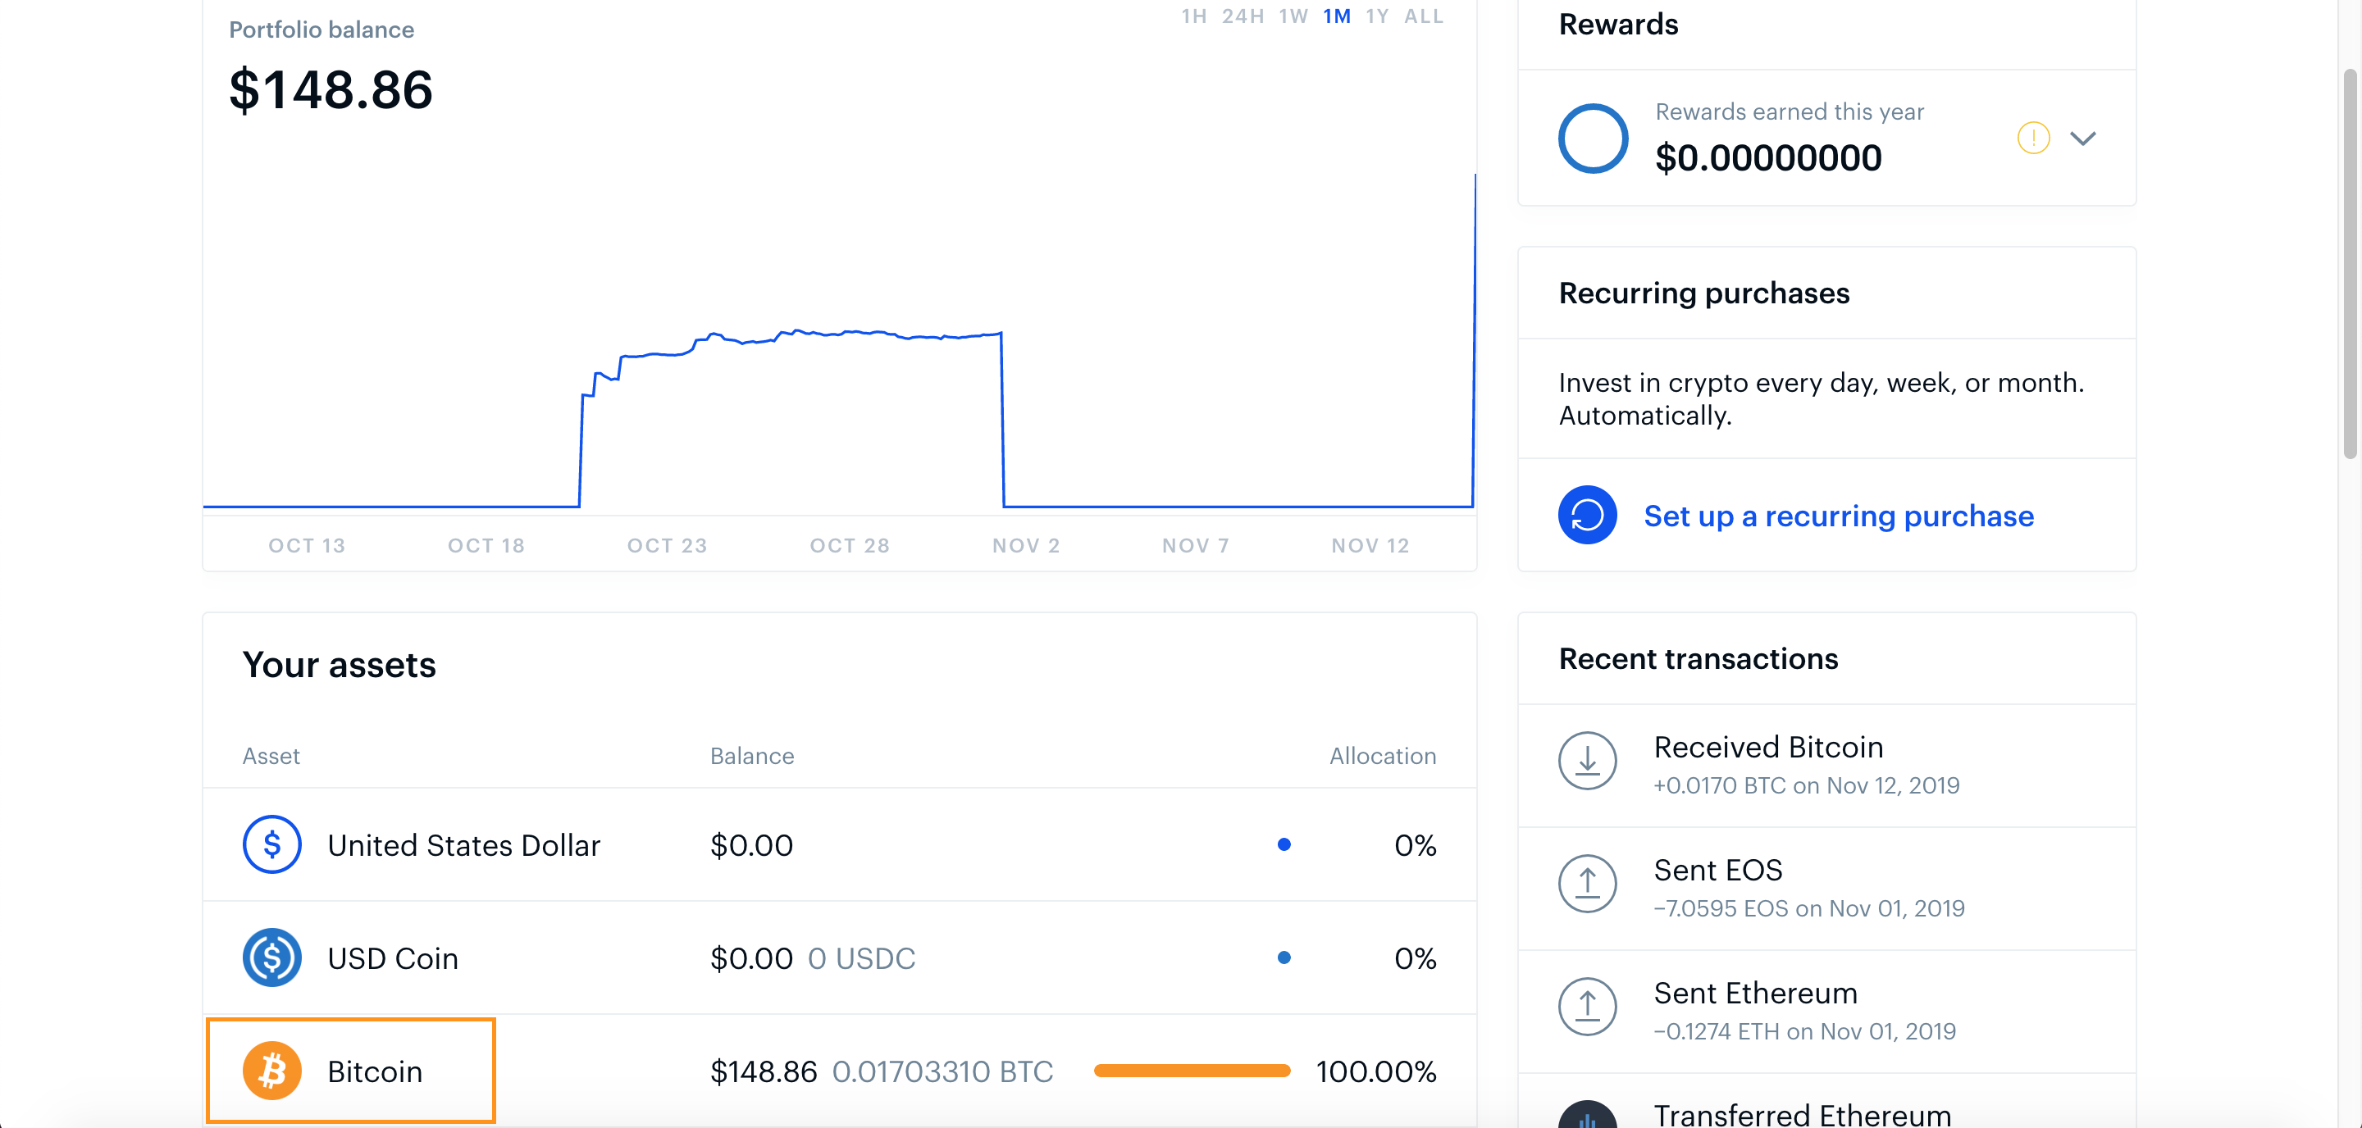The image size is (2362, 1128).
Task: Select the 1H chart range
Action: click(1193, 16)
